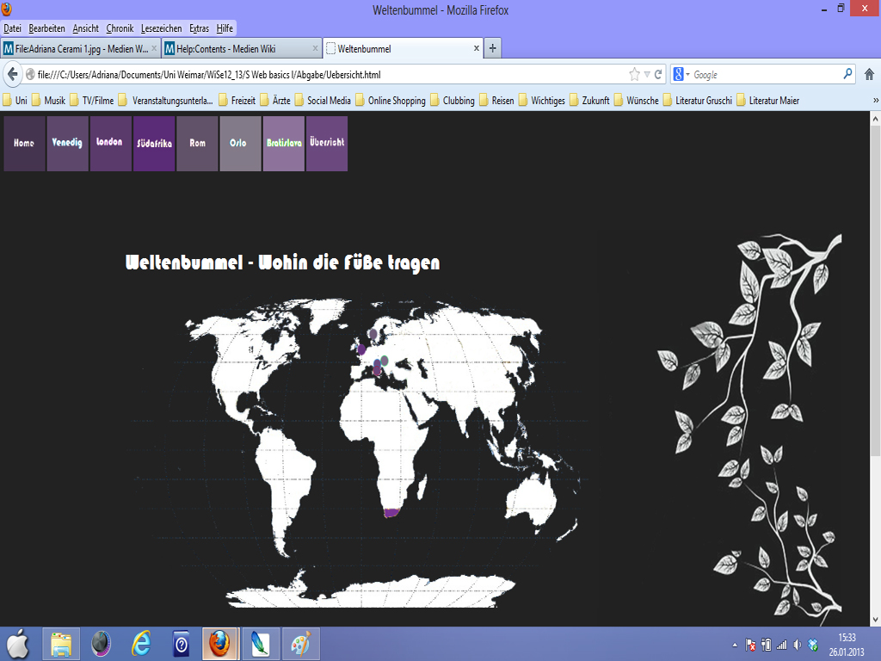The image size is (881, 661).
Task: Click the Firefox home icon
Action: pyautogui.click(x=869, y=74)
